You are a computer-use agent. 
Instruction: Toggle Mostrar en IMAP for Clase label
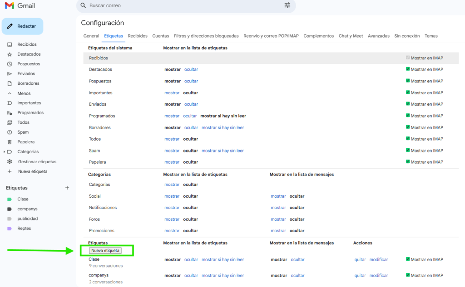[408, 260]
